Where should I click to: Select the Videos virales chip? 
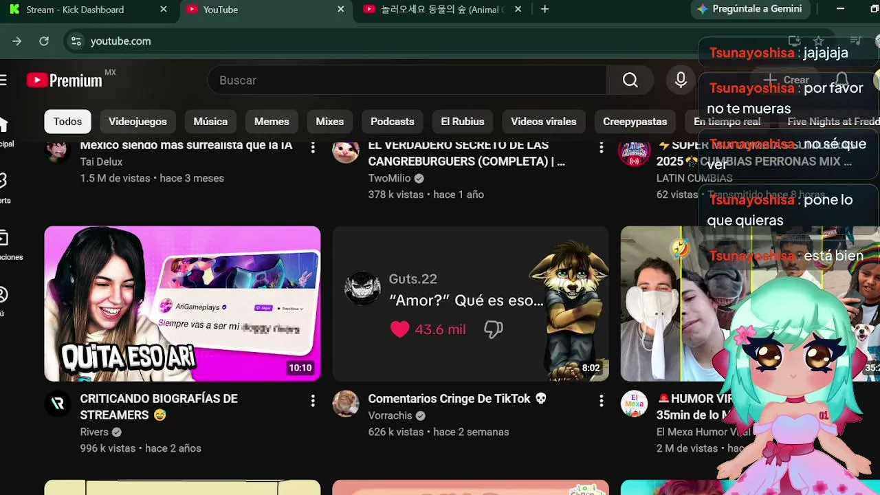tap(544, 122)
